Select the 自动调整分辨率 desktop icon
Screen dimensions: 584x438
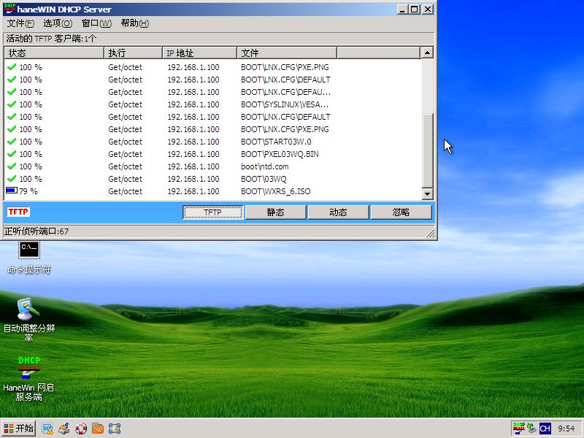tap(29, 310)
